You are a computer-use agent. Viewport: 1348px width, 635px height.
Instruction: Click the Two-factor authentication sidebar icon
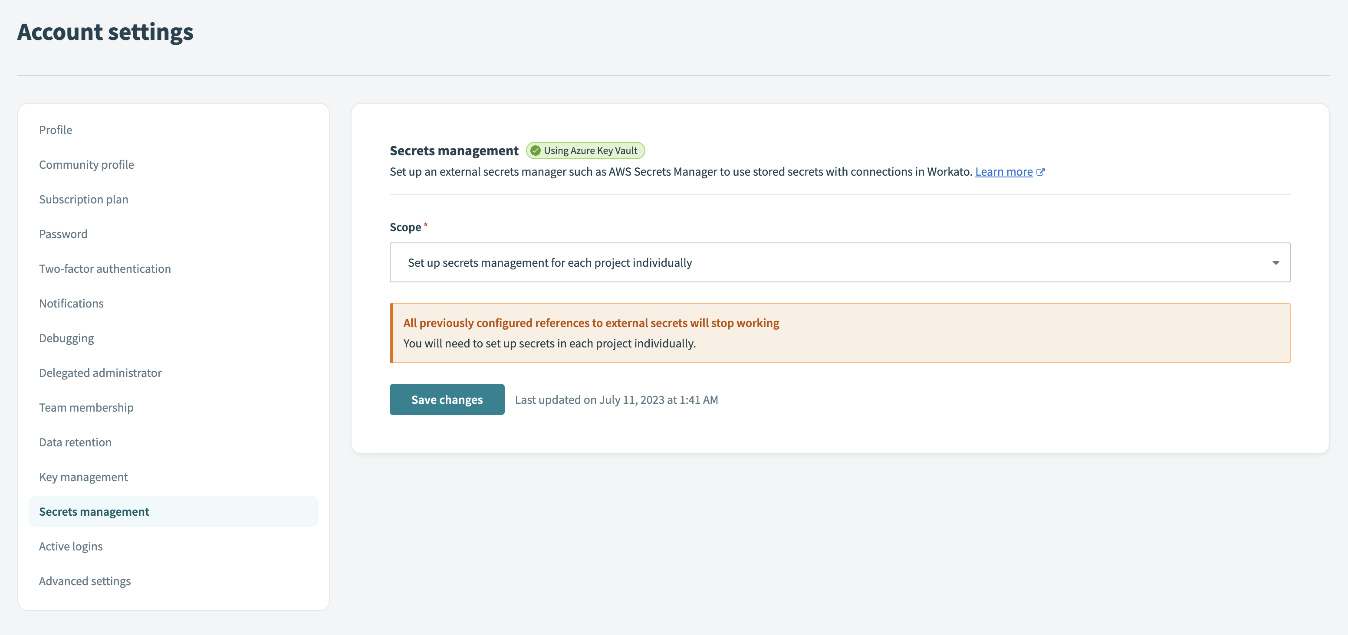click(105, 267)
